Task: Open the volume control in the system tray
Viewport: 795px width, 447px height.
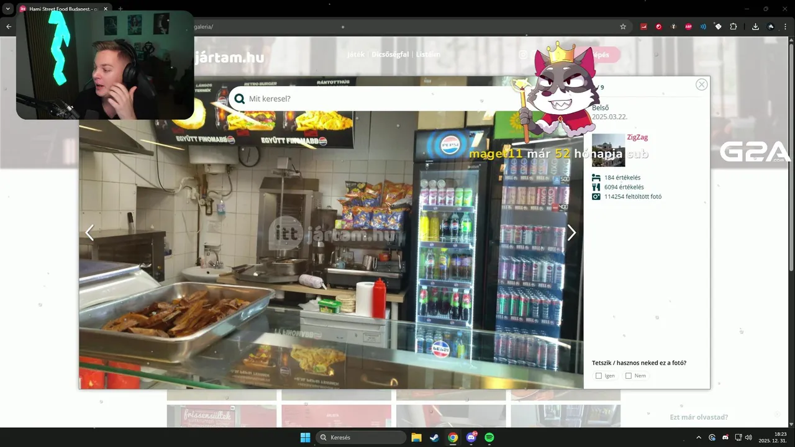Action: click(748, 437)
